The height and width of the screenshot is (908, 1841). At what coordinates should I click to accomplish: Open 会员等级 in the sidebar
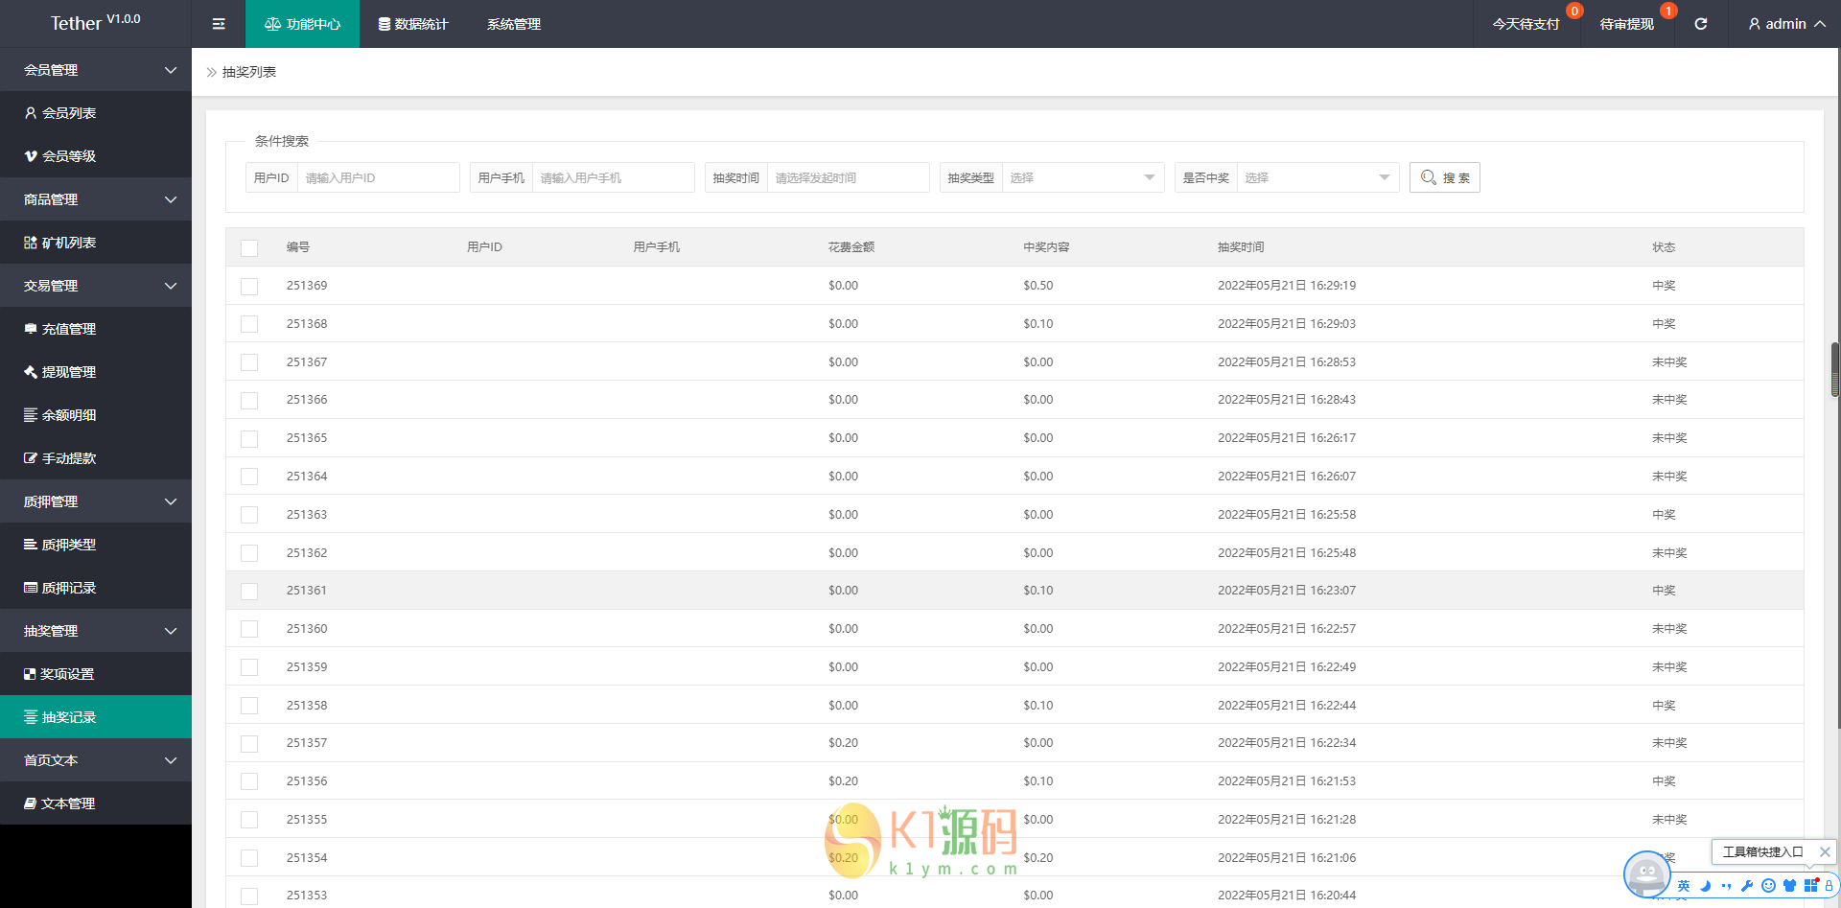60,156
